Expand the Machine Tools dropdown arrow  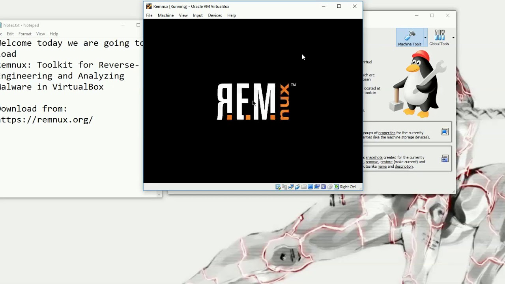coord(425,37)
